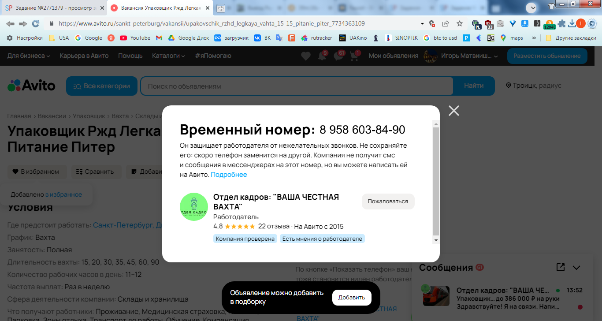Click the orange browser profile avatar

[581, 24]
